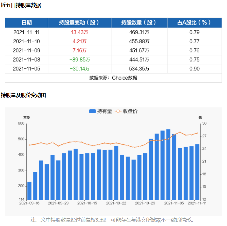Image resolution: width=227 pixels, height=226 pixels.
Task: Click the 2021-10-15 x-axis label
Action: pos(87,203)
